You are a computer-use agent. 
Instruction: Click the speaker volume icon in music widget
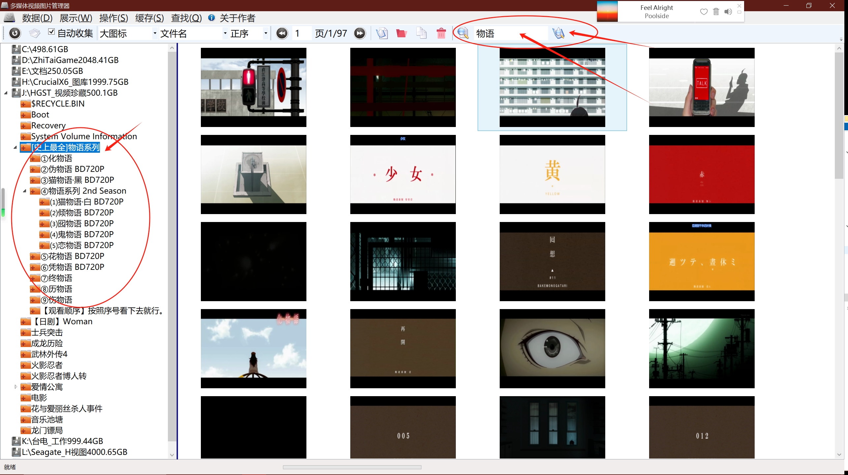tap(728, 12)
